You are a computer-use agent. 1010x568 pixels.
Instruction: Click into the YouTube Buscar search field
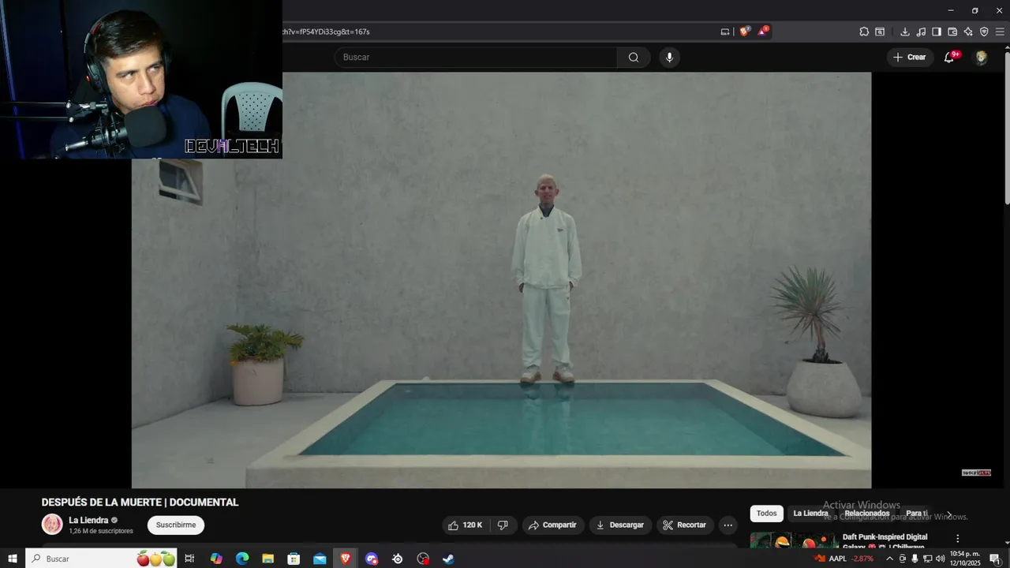(x=476, y=57)
